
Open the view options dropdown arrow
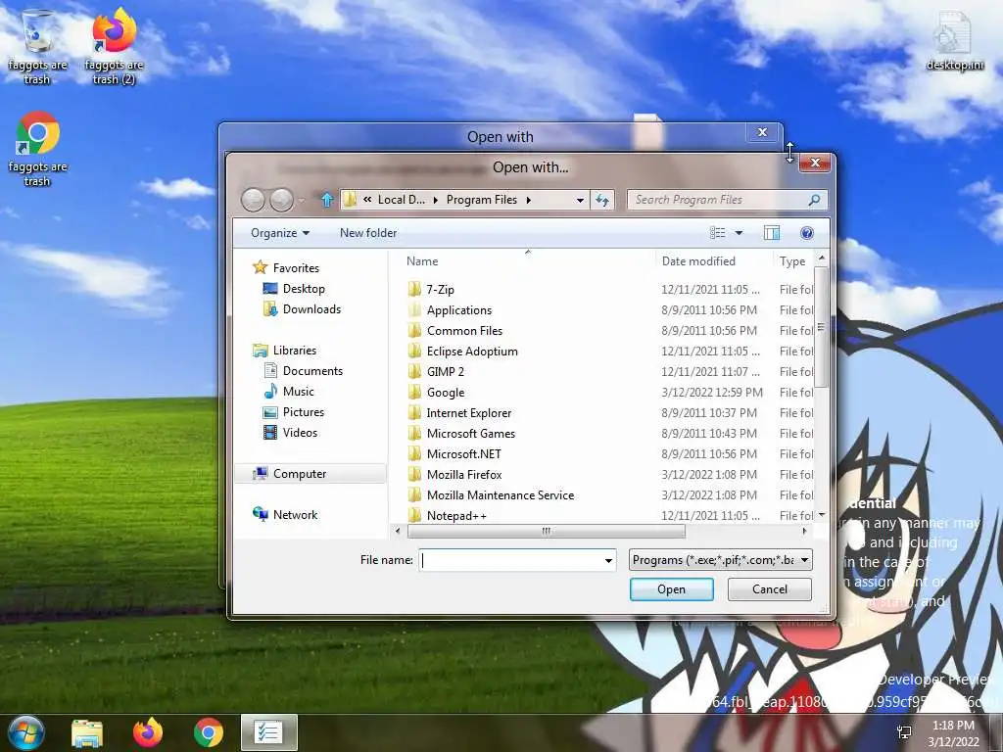click(739, 233)
